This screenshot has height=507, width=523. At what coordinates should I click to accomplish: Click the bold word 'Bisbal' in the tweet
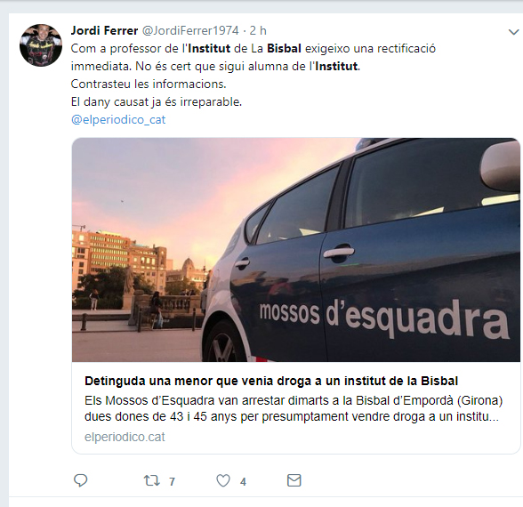click(285, 48)
